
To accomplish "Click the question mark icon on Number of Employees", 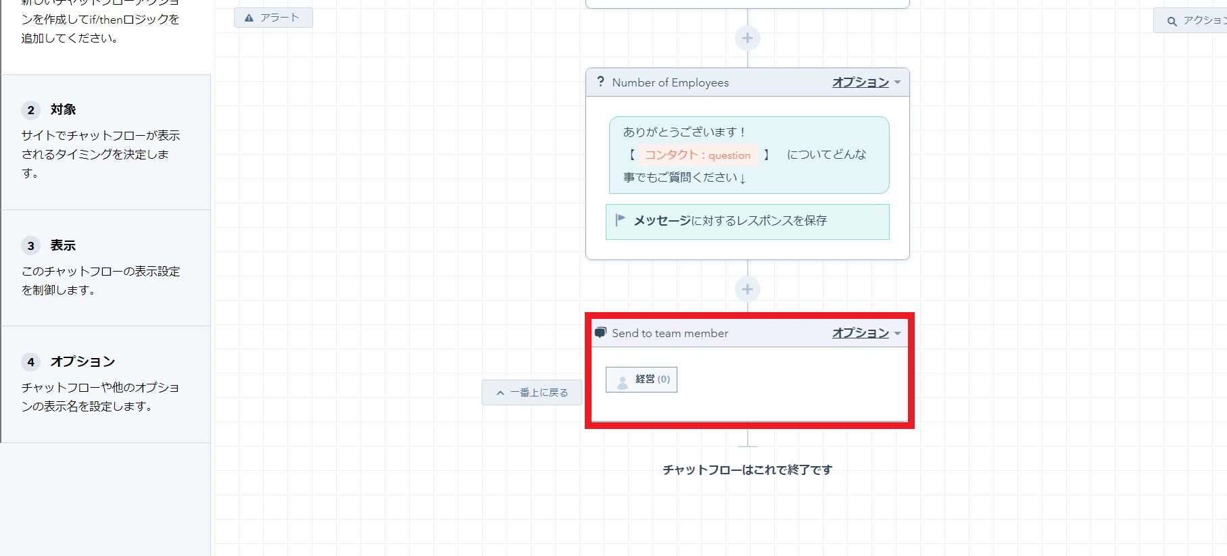I will (x=600, y=82).
